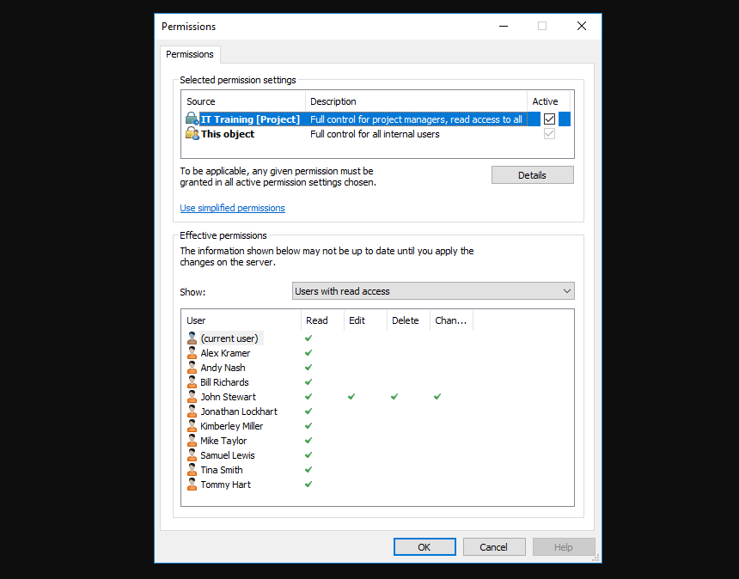Select the Bill Richards row in the user list
Screen dimensions: 739x579
coord(224,381)
